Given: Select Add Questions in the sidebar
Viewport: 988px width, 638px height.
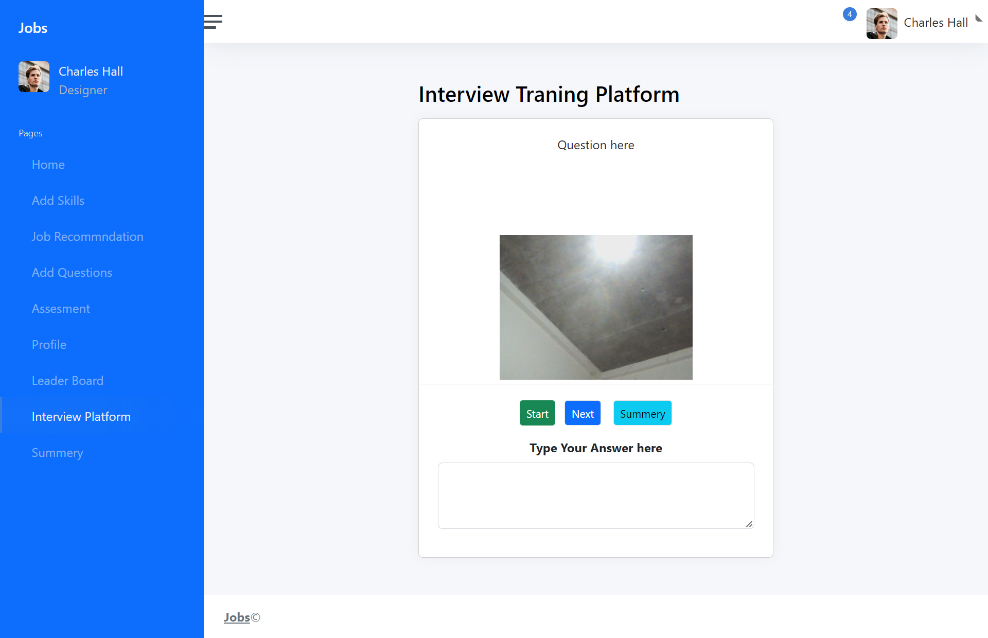Looking at the screenshot, I should (72, 272).
